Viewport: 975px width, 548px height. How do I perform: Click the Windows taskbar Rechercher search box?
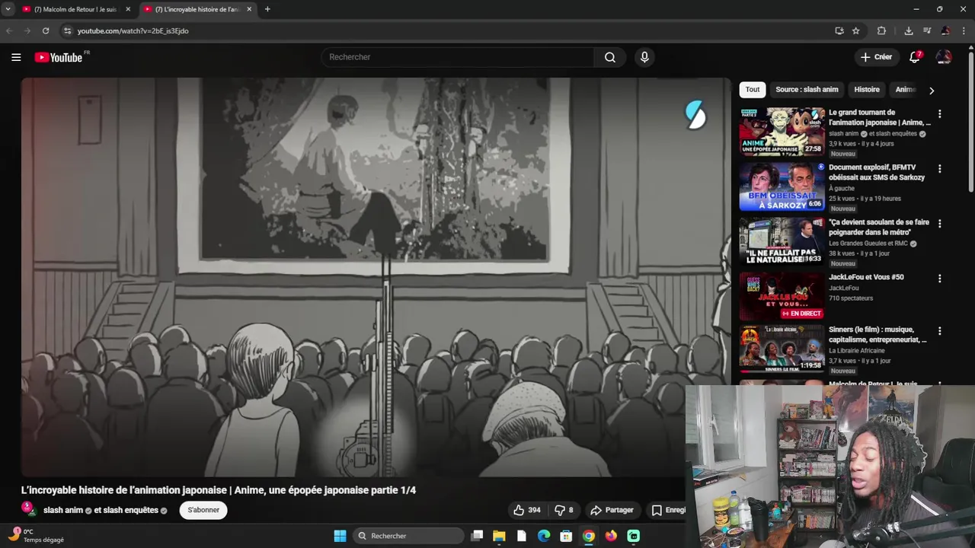(410, 536)
